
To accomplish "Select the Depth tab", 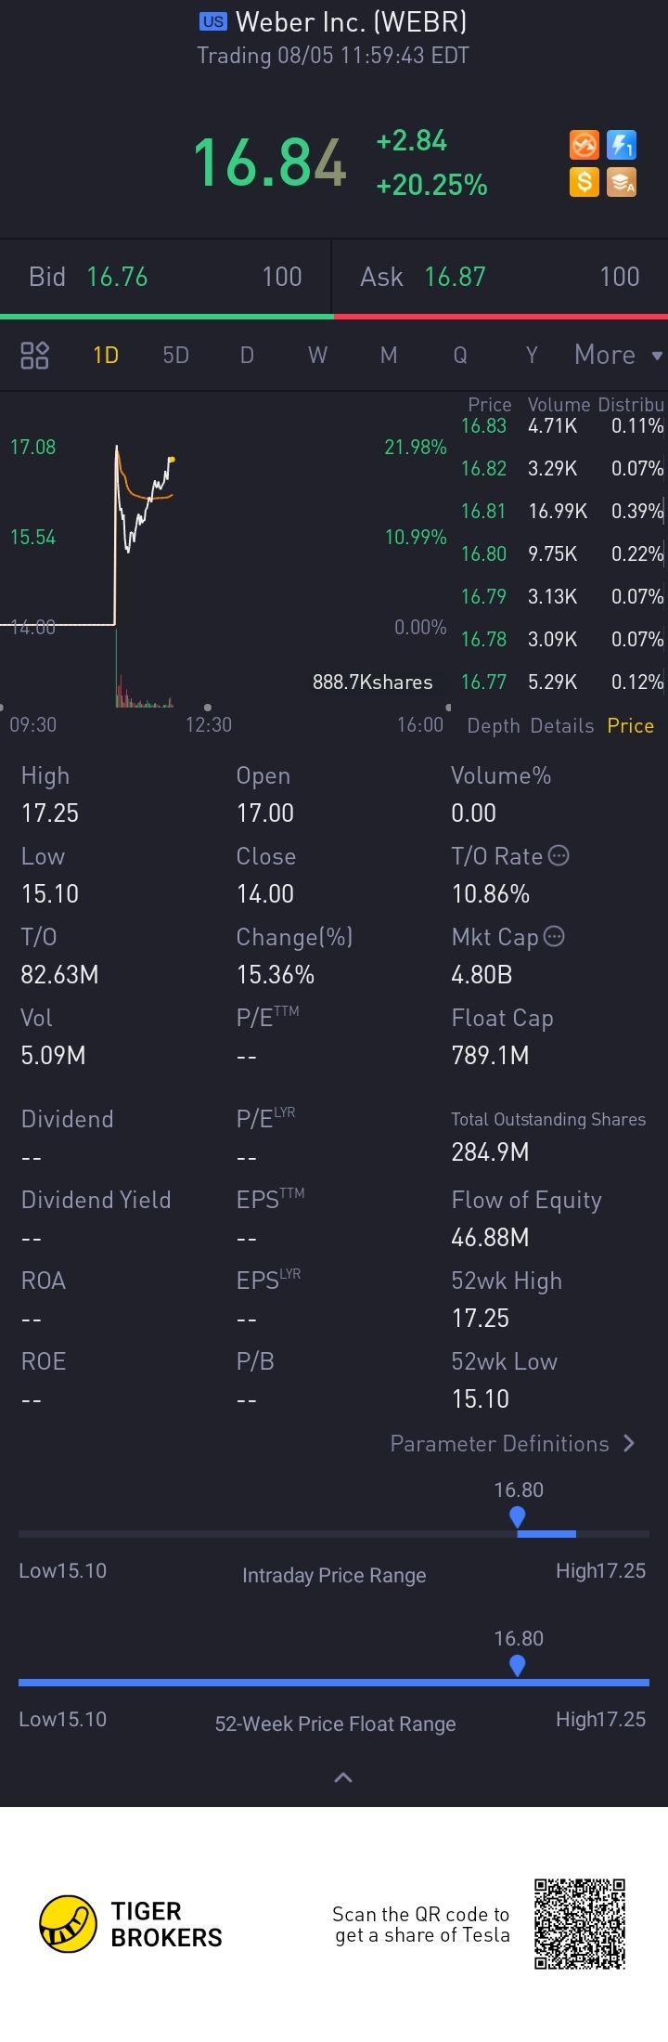I will (493, 726).
